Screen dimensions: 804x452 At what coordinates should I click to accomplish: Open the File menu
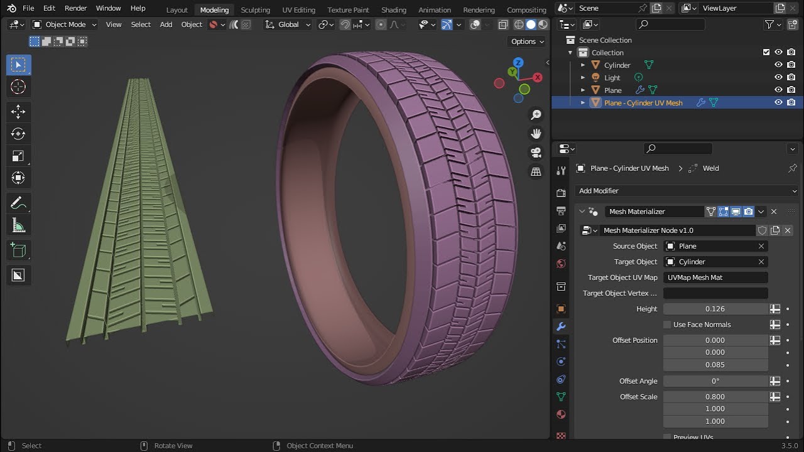pyautogui.click(x=28, y=8)
